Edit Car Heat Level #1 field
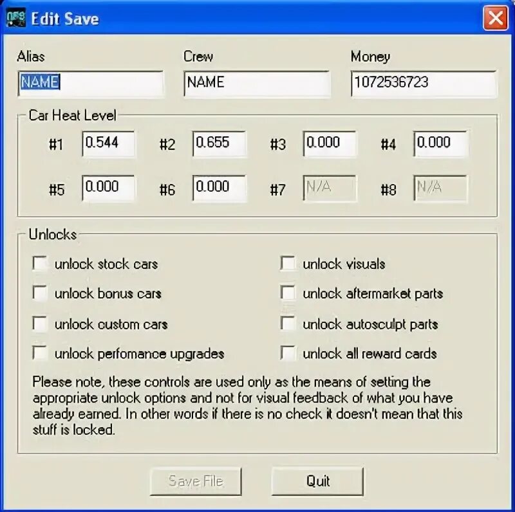The width and height of the screenshot is (515, 512). tap(108, 143)
